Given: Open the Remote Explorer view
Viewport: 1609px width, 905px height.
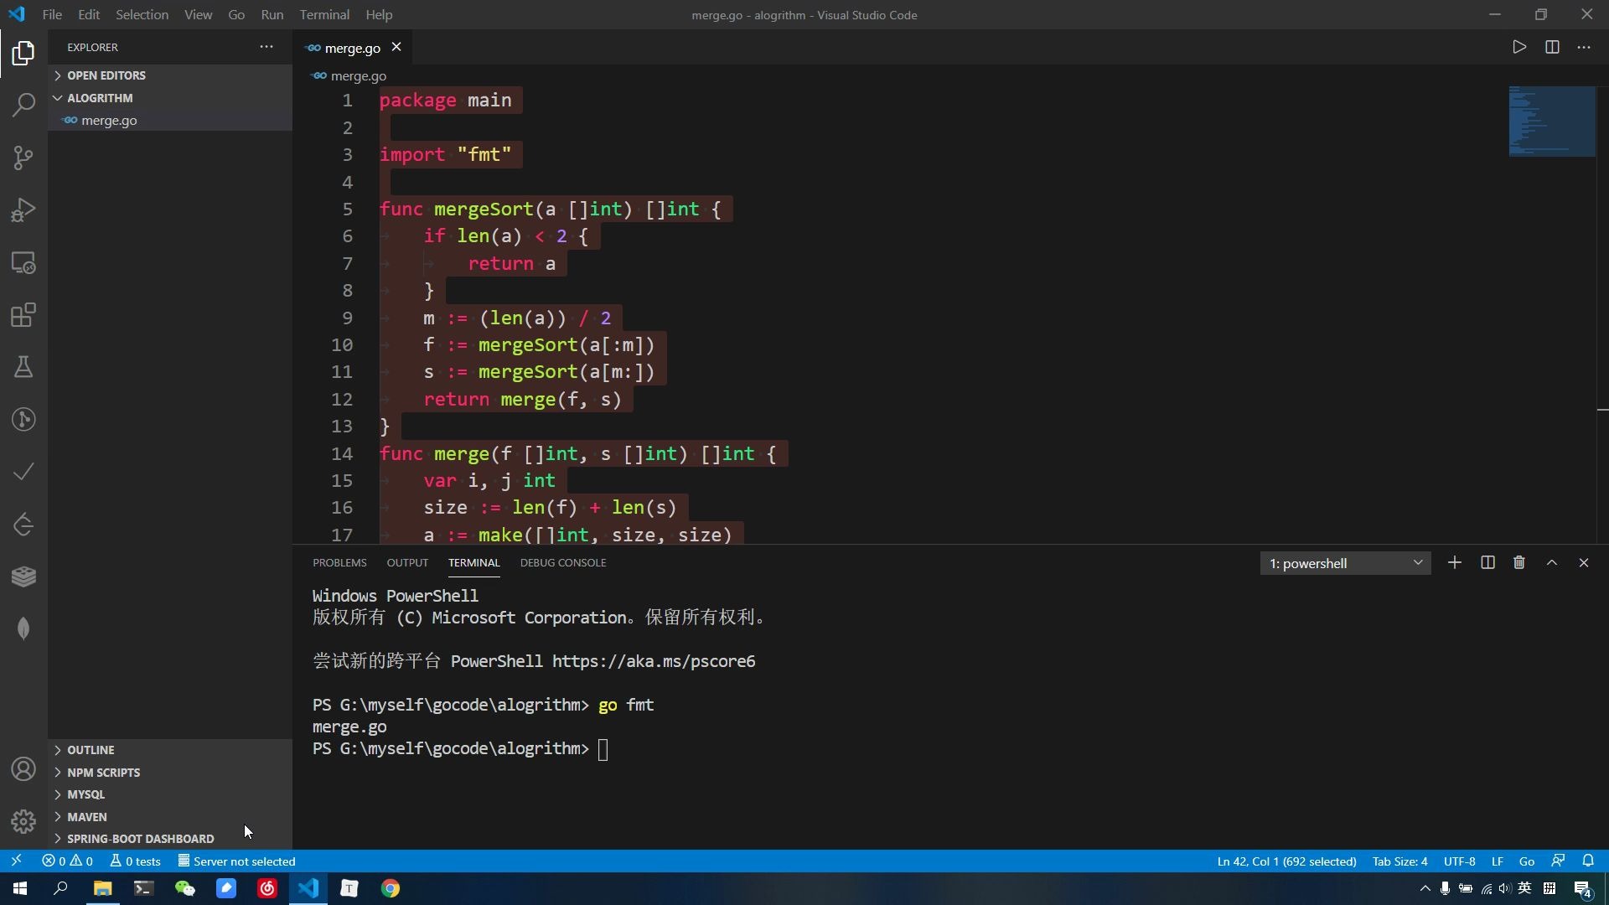Looking at the screenshot, I should [x=23, y=263].
